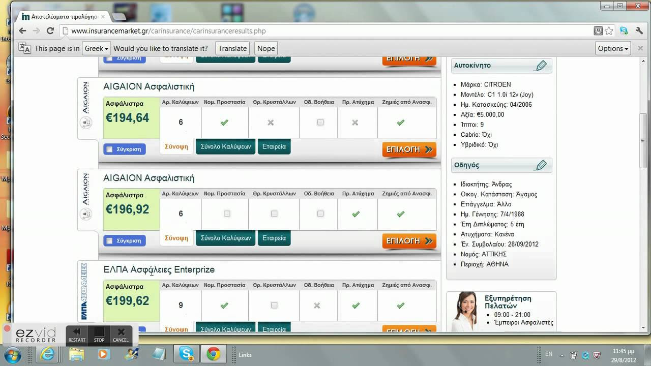Viewport: 651px width, 366px height.
Task: Stop the ezvid recording
Action: [99, 335]
